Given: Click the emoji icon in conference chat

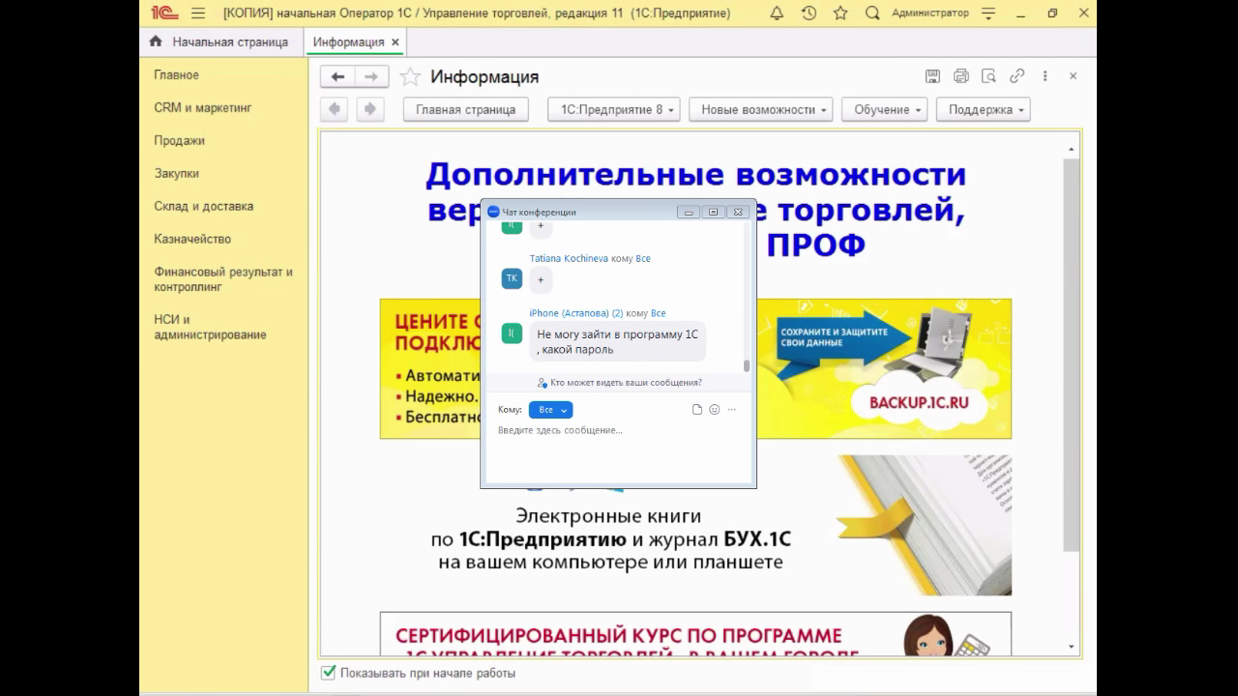Looking at the screenshot, I should click(715, 410).
